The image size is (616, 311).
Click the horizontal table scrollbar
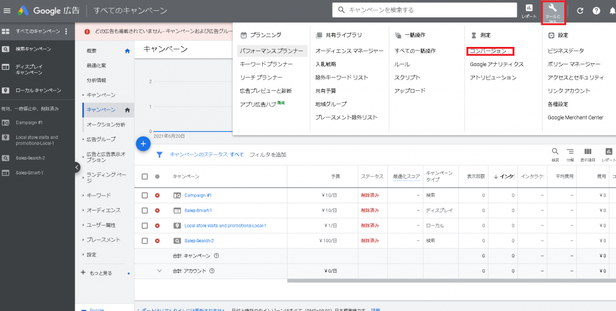(x=452, y=280)
